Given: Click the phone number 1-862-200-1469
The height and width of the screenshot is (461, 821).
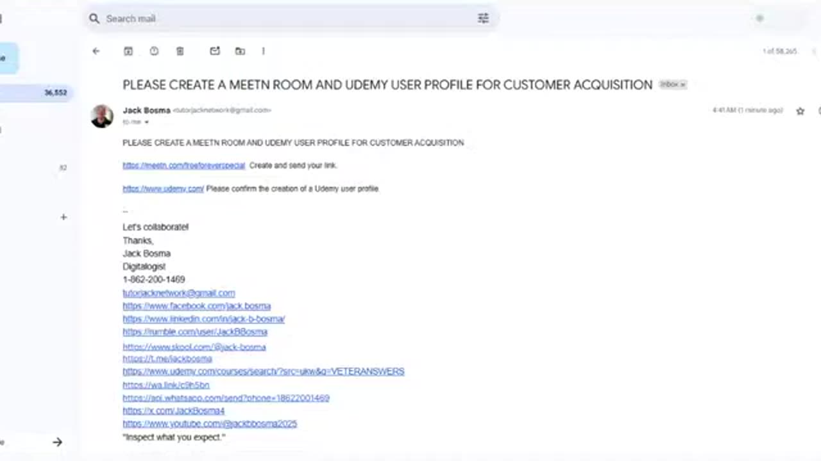Looking at the screenshot, I should pyautogui.click(x=154, y=280).
